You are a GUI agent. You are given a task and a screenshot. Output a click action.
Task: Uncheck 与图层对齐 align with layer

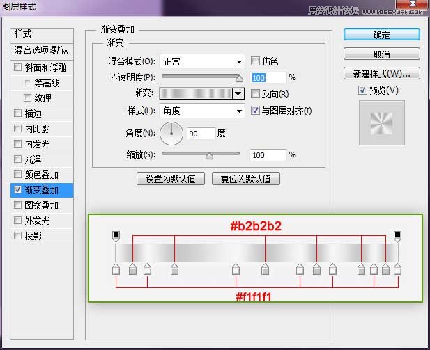click(255, 111)
